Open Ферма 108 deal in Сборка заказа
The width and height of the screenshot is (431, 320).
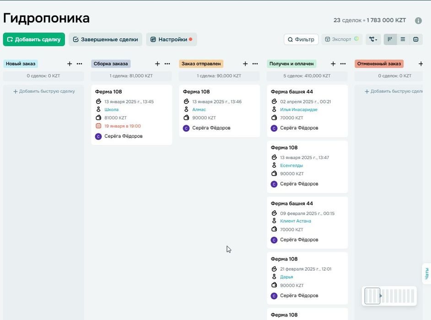(x=108, y=92)
